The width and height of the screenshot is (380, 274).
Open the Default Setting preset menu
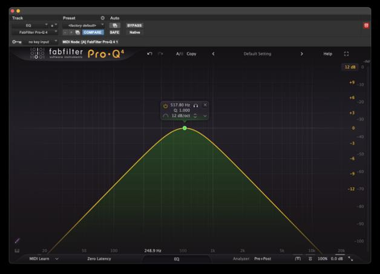coord(257,54)
